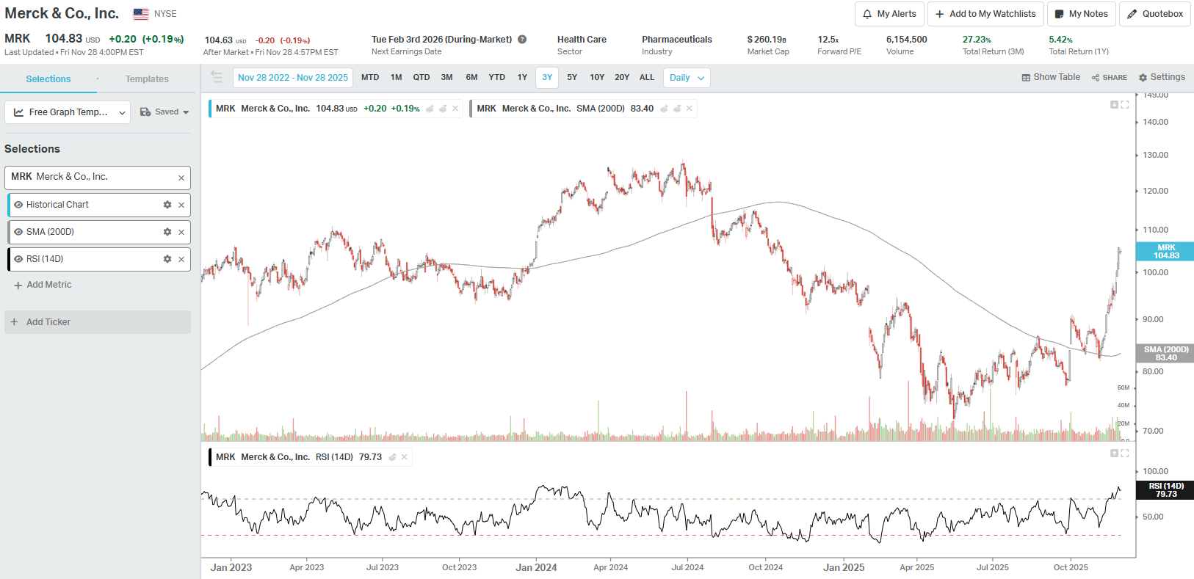Select the QTD time range
This screenshot has height=579, width=1194.
(x=421, y=77)
